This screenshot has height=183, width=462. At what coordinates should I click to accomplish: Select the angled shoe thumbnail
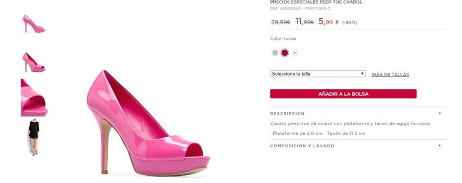34,62
